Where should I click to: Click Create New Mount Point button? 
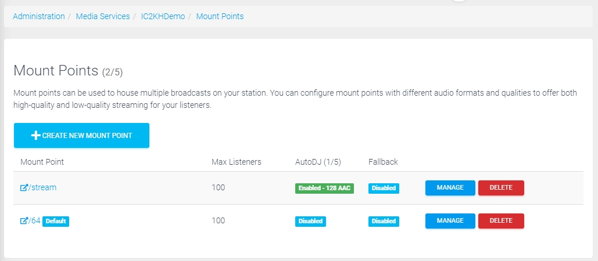pos(81,136)
